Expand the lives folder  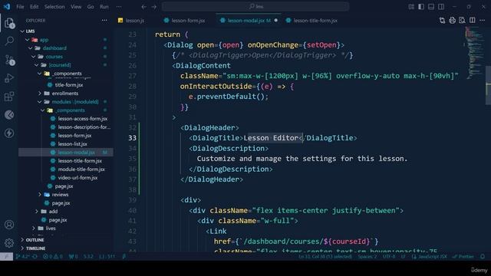pyautogui.click(x=34, y=228)
